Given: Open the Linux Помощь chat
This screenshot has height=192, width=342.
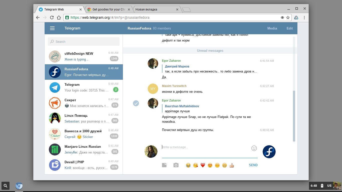Looking at the screenshot, I should pos(84,118).
